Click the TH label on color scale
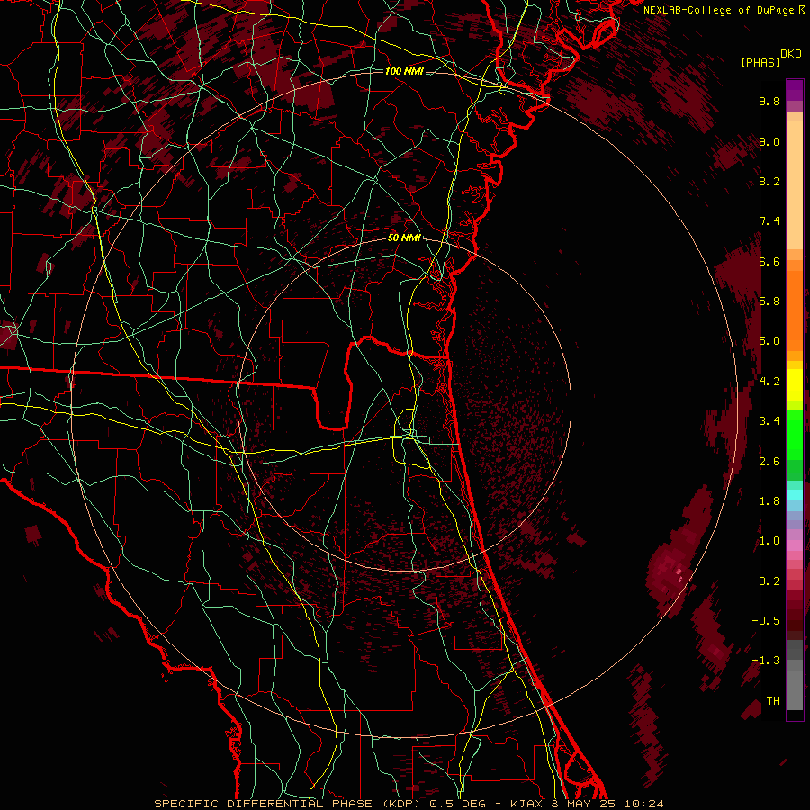 773,701
